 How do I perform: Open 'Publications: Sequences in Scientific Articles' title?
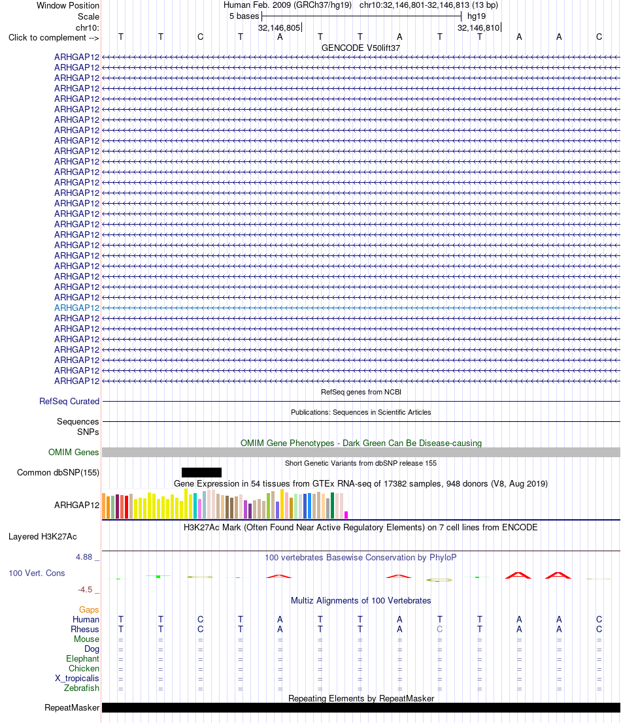361,412
